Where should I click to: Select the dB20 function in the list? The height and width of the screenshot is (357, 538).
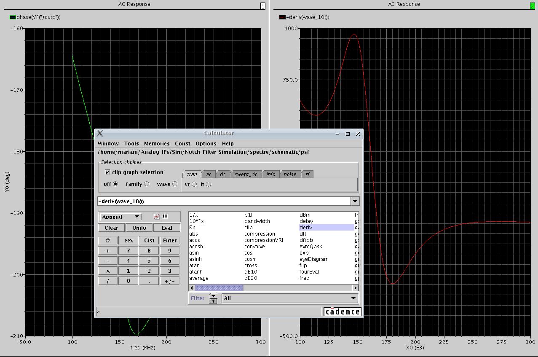(251, 278)
